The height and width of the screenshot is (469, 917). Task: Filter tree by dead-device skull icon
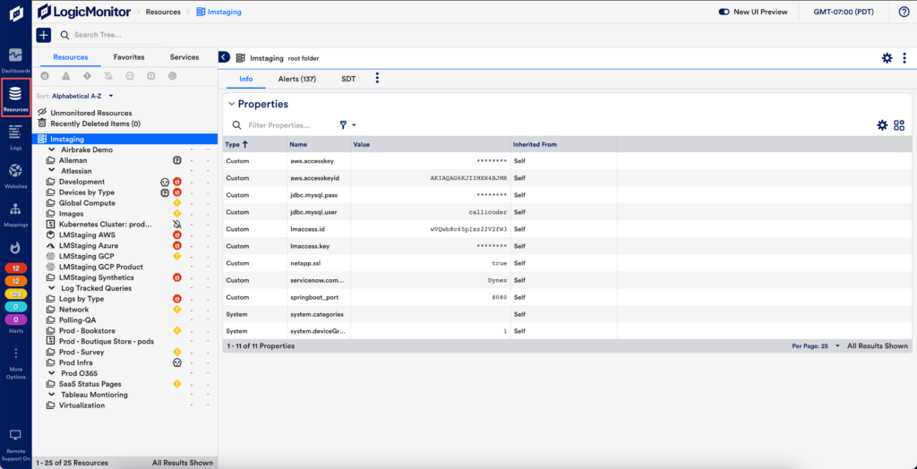130,76
